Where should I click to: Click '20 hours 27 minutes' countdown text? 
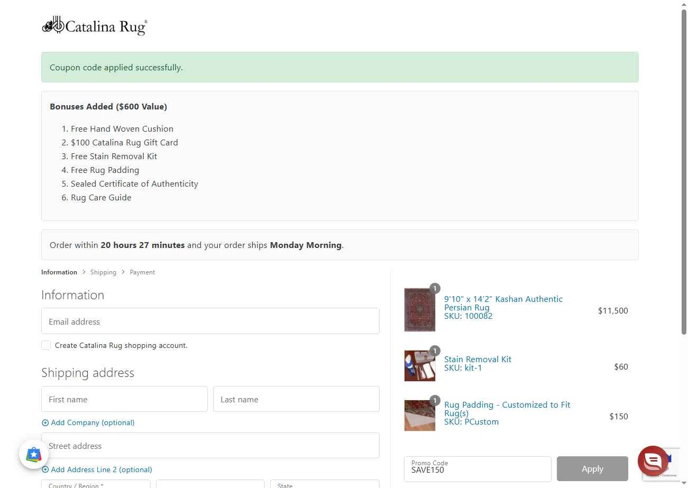[x=143, y=245]
